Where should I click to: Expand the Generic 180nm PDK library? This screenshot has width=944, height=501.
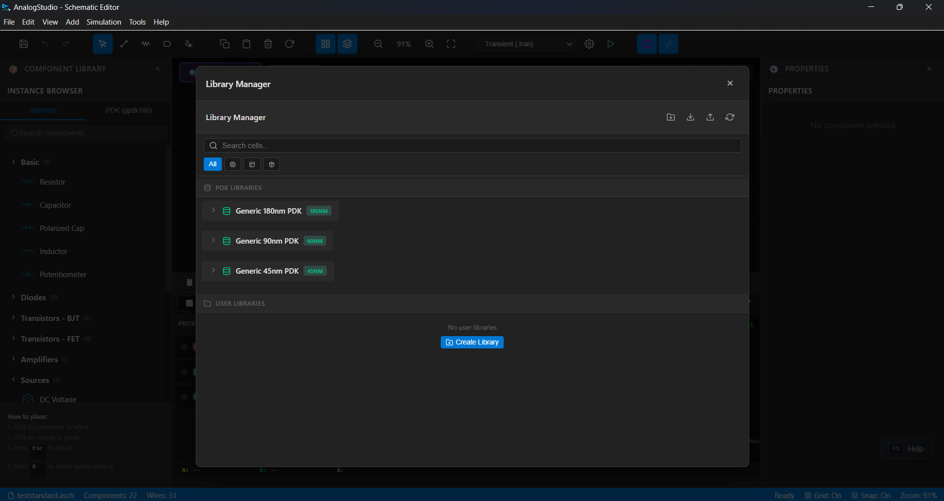[x=213, y=211]
